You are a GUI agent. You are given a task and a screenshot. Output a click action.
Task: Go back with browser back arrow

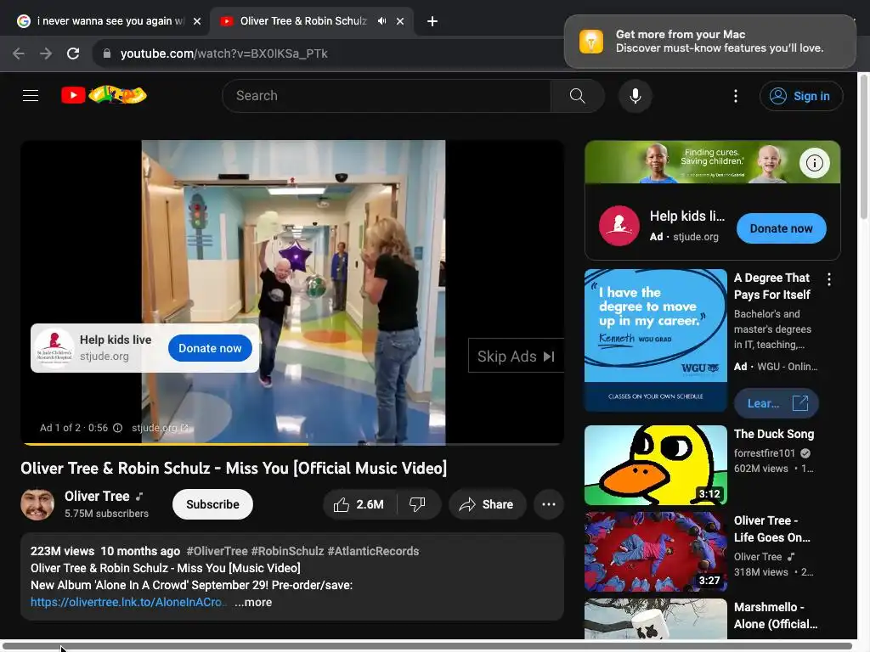(19, 53)
